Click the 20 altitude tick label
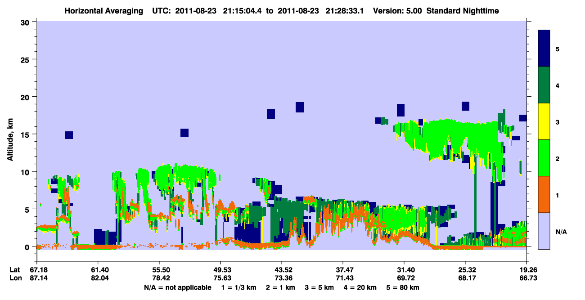Screen dimensions: 585x300 25,97
